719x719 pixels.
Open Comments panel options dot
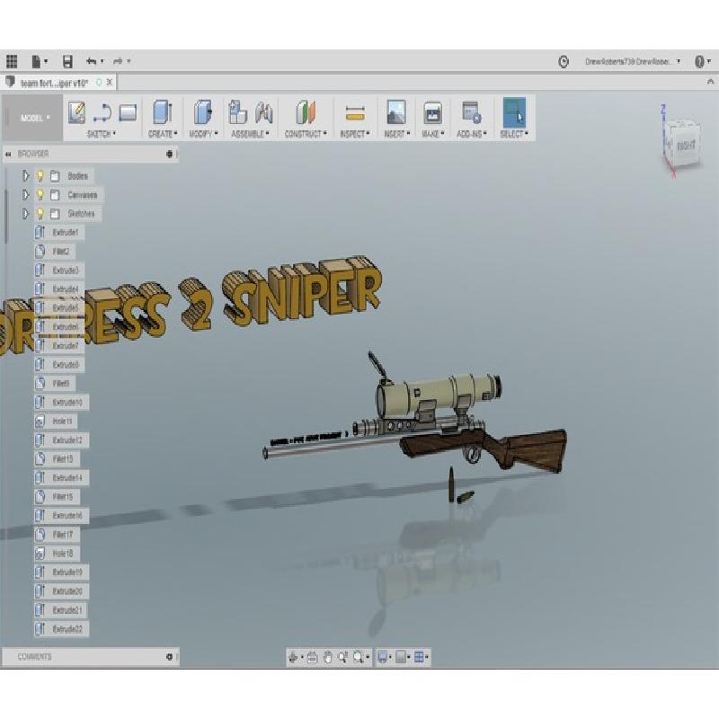coord(169,657)
